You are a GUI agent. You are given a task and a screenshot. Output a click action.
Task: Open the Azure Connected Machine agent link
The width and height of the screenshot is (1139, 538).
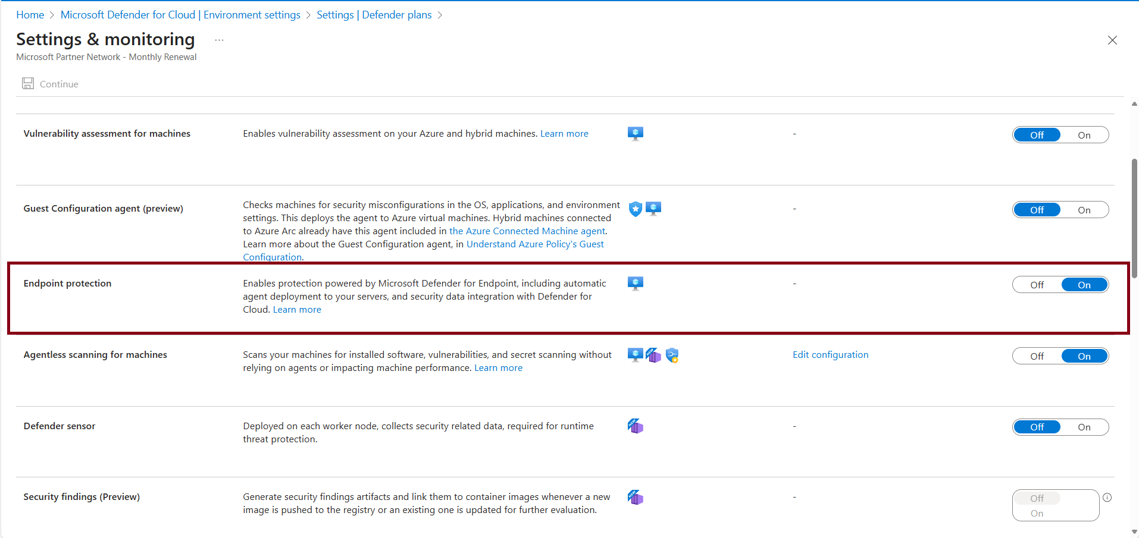point(527,231)
